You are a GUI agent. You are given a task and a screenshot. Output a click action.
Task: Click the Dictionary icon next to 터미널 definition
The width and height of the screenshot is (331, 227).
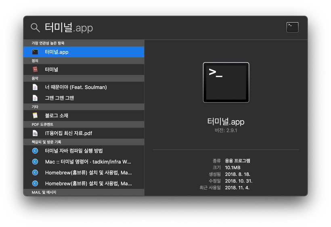(35, 69)
